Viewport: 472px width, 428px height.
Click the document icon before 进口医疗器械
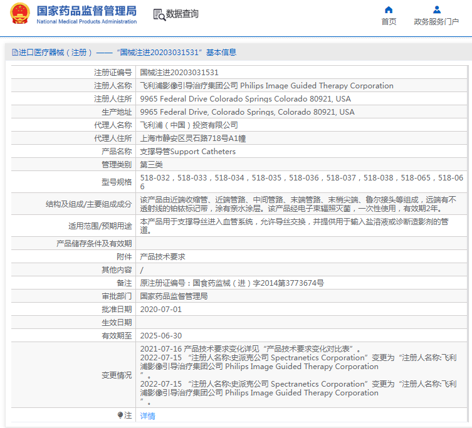pyautogui.click(x=15, y=53)
